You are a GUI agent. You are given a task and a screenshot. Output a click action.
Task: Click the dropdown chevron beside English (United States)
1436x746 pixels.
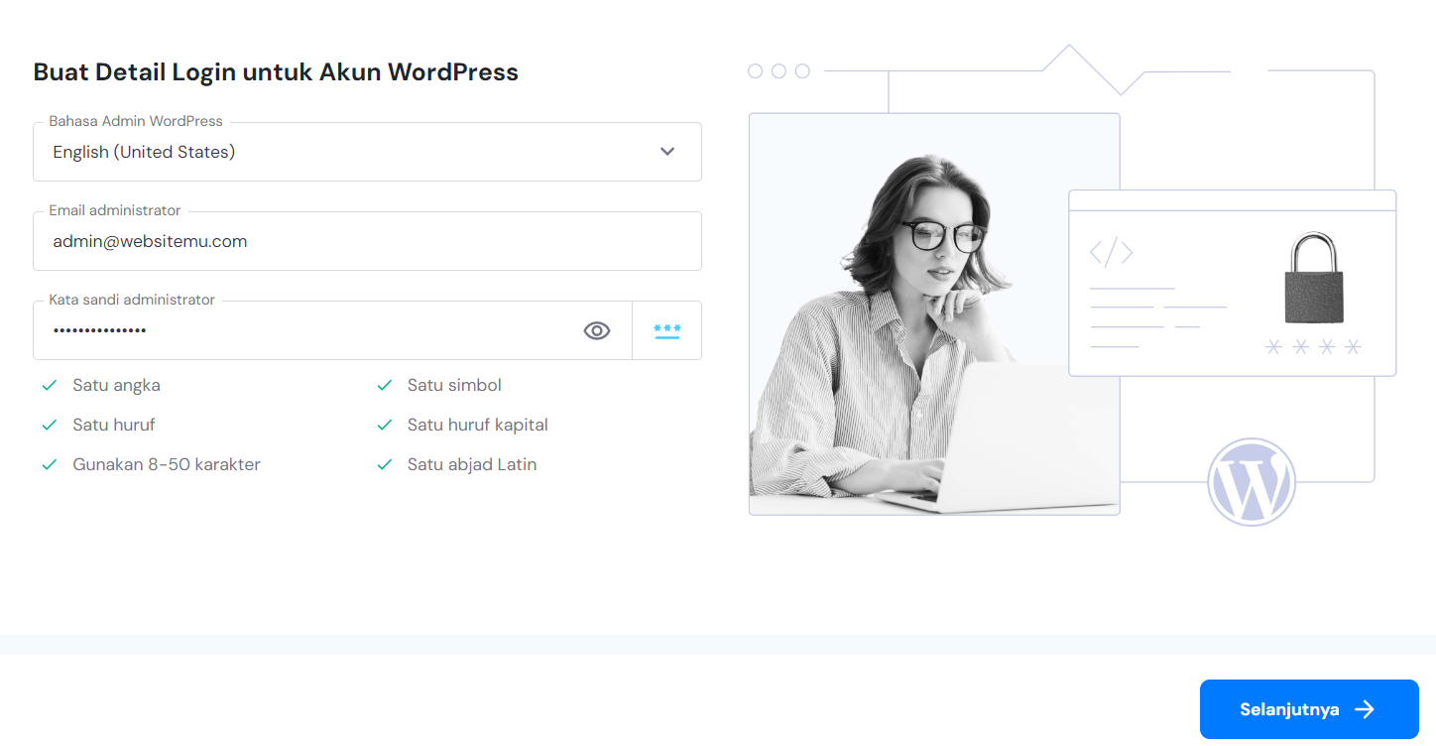click(x=667, y=152)
